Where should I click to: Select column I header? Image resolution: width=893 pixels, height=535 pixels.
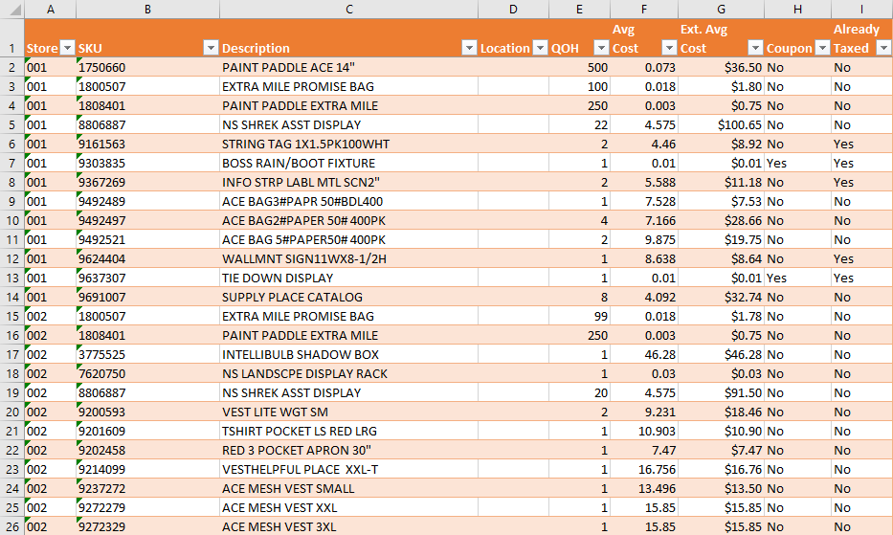point(861,10)
